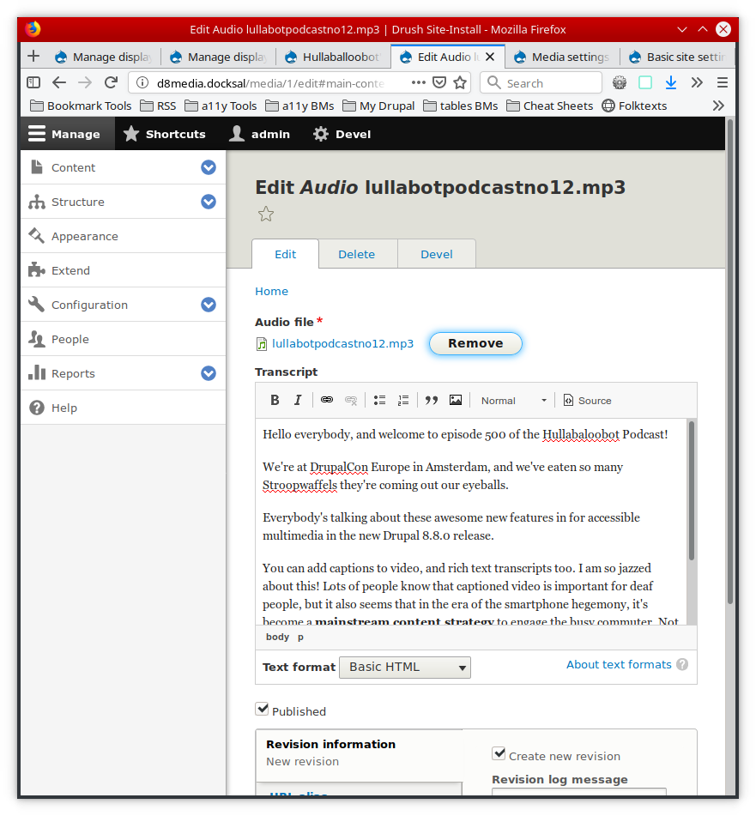The width and height of the screenshot is (756, 816).
Task: Go back to the previous page
Action: pyautogui.click(x=59, y=82)
